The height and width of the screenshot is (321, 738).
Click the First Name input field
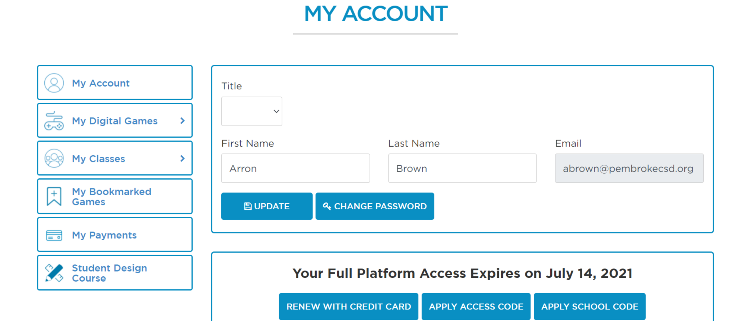295,169
